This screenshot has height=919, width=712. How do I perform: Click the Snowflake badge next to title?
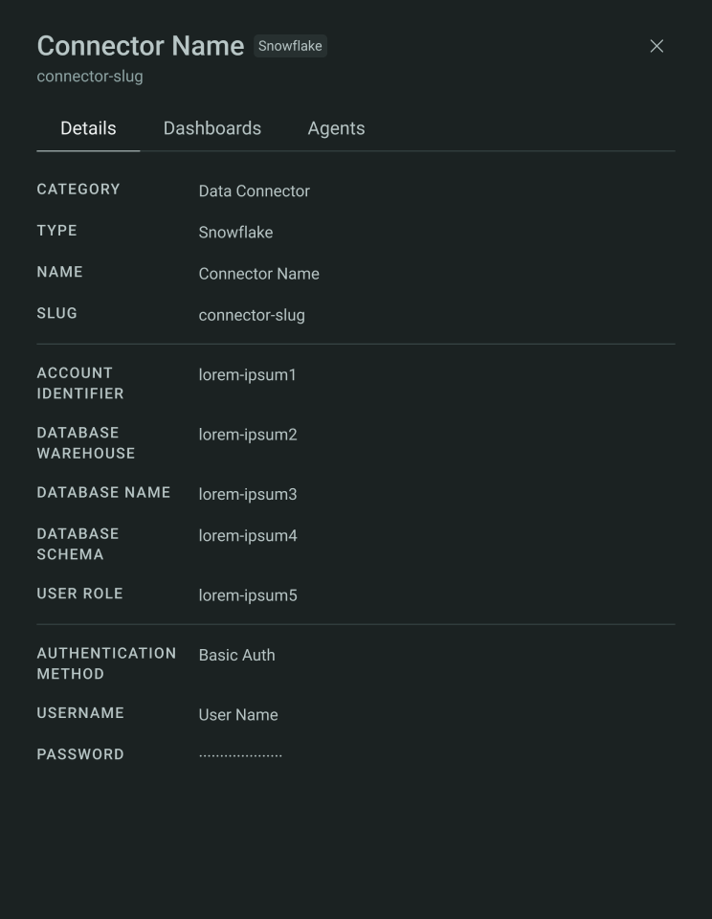(x=290, y=46)
